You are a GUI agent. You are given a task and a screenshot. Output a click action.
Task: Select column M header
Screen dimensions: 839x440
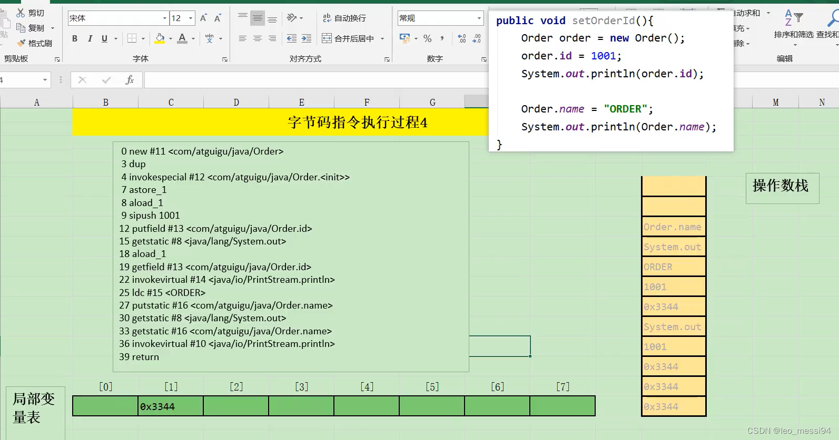point(775,103)
